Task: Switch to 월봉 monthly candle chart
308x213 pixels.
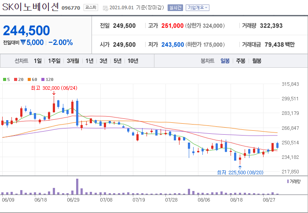Action: pos(257,61)
